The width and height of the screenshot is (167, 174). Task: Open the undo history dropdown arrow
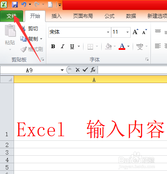[x=30, y=5]
